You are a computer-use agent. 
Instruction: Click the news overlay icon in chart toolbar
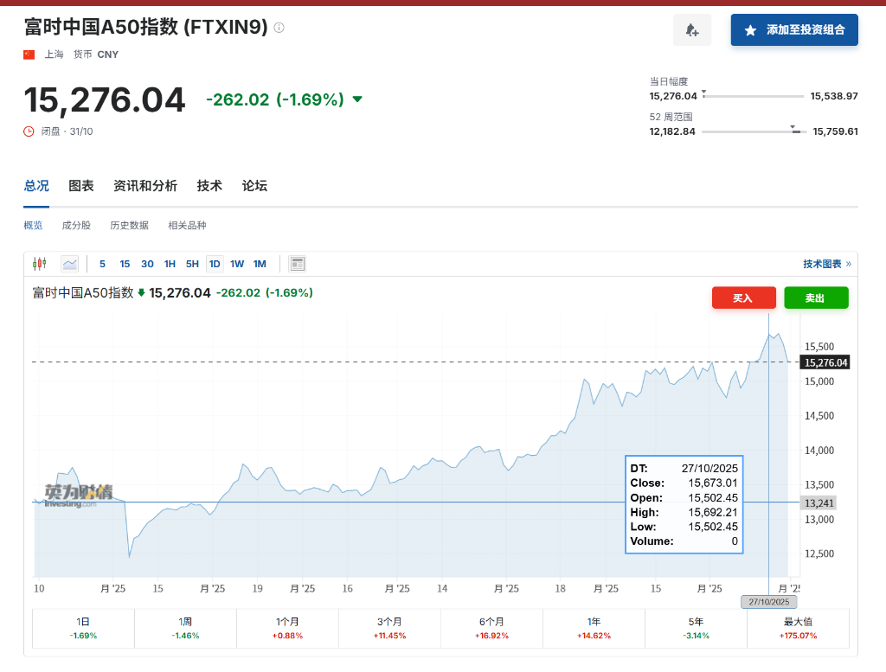[297, 264]
